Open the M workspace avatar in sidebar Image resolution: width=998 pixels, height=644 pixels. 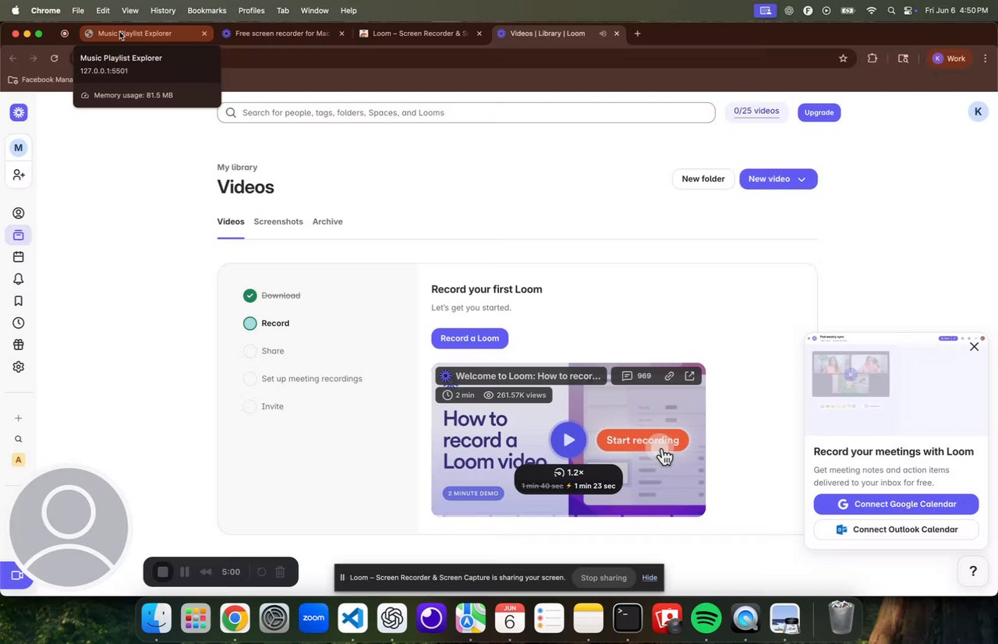coord(19,147)
